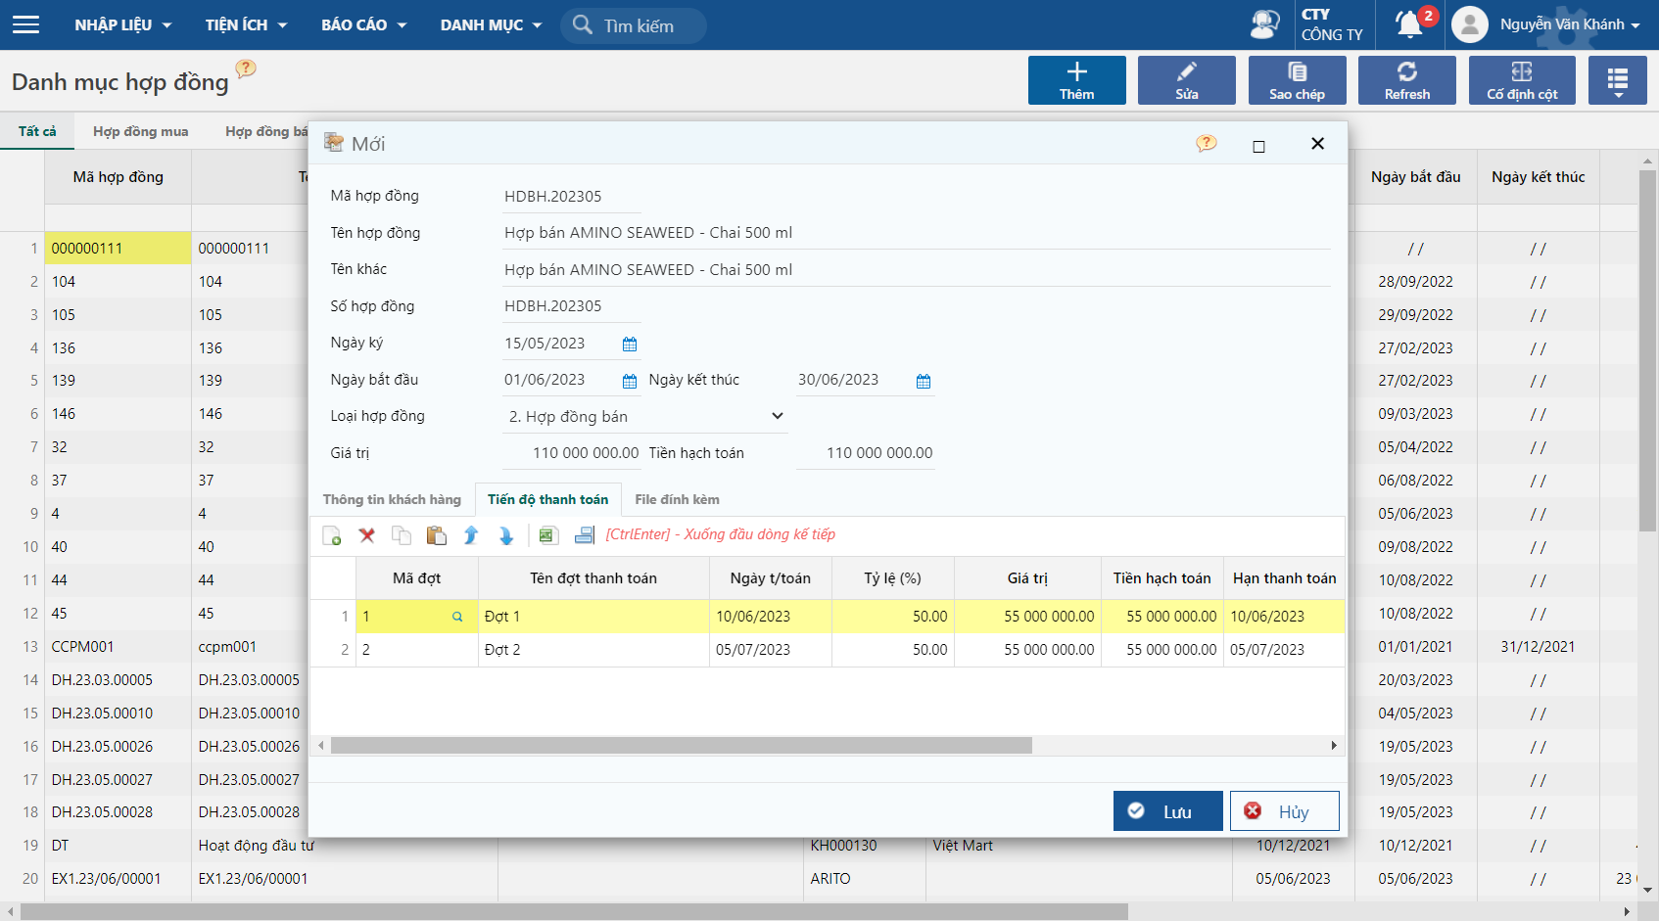Cancel the dialog with the Hủy button
Viewport: 1659px width, 921px height.
[x=1285, y=811]
